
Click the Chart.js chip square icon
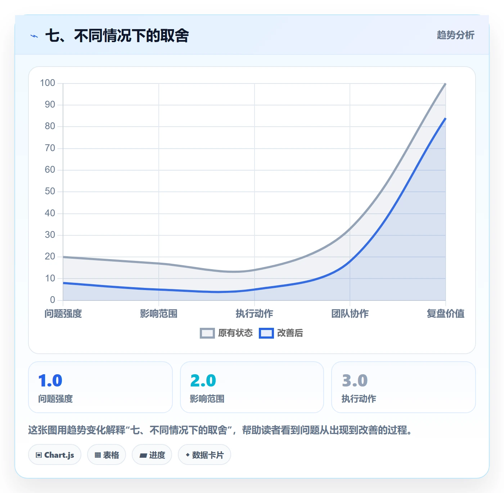(39, 455)
